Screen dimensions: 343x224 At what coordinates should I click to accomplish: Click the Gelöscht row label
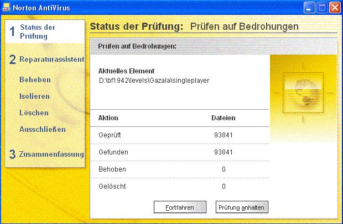(112, 186)
